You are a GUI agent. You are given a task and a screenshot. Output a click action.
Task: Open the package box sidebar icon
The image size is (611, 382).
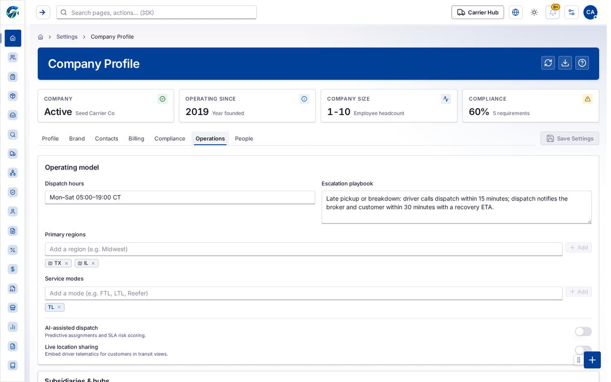[x=13, y=96]
